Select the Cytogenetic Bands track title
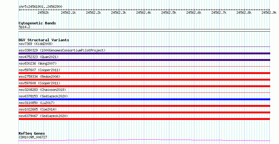This screenshot has width=279, height=144. tap(37, 23)
